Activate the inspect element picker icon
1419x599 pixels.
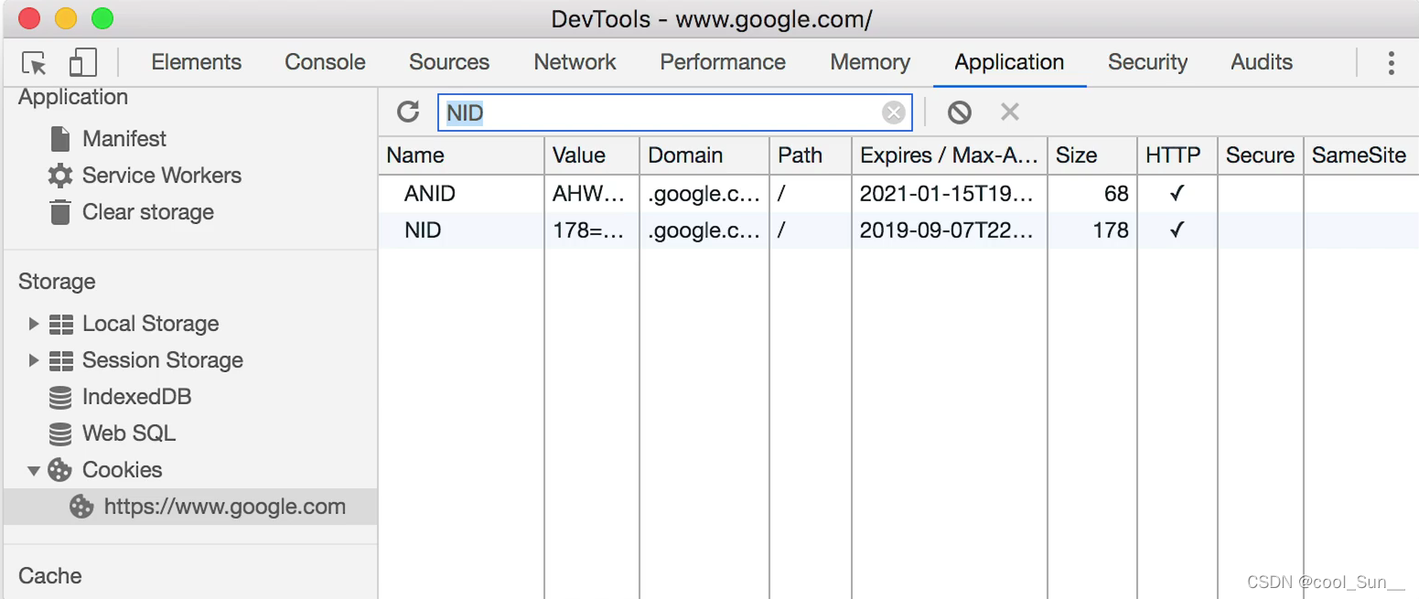35,63
